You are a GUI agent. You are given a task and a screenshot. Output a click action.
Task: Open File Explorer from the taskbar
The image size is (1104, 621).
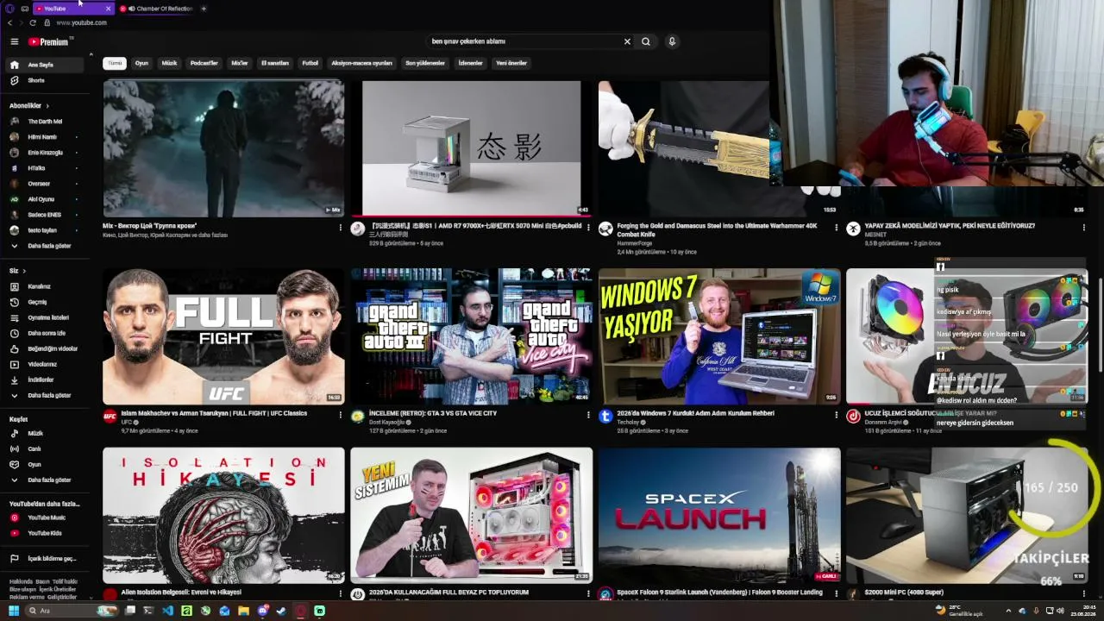point(243,611)
